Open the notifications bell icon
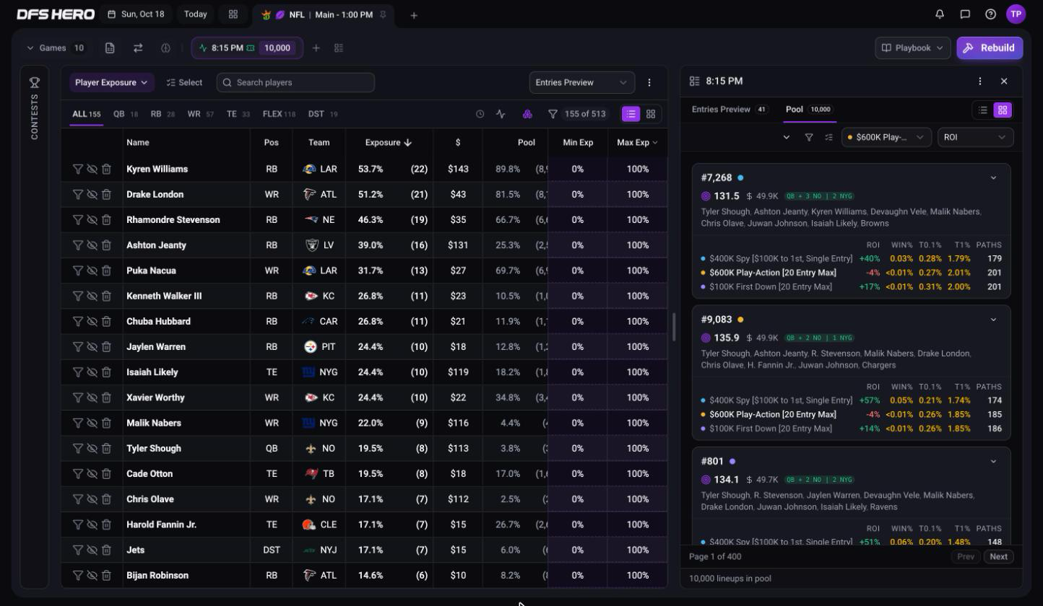 pyautogui.click(x=940, y=14)
